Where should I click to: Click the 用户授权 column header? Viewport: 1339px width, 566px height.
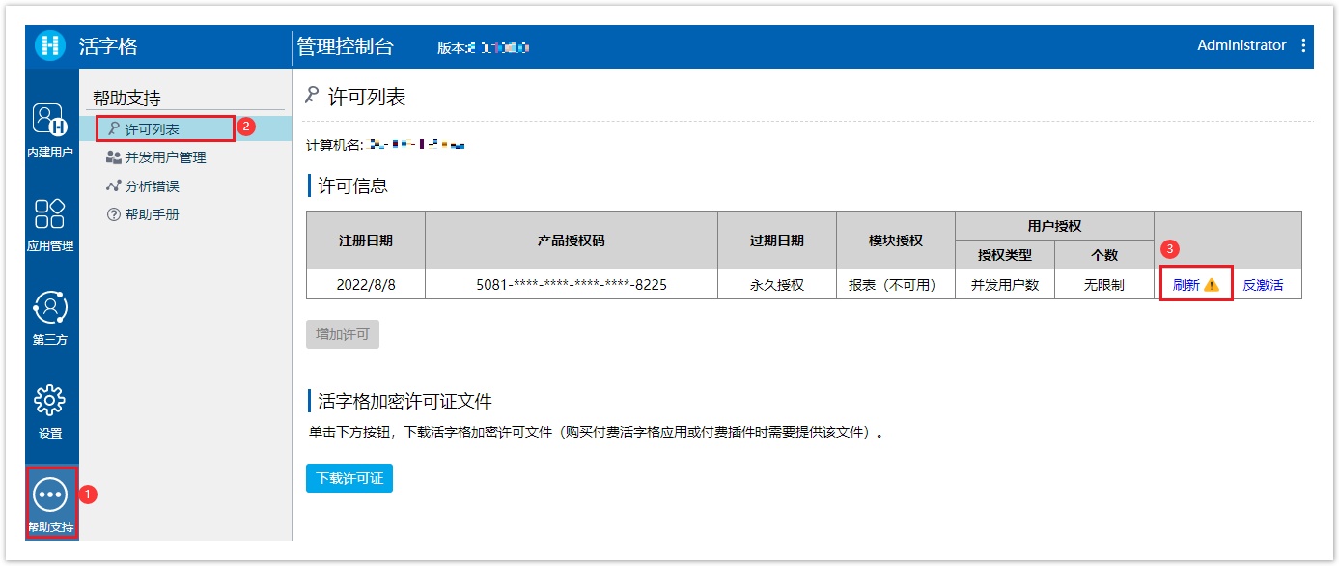point(1055,226)
